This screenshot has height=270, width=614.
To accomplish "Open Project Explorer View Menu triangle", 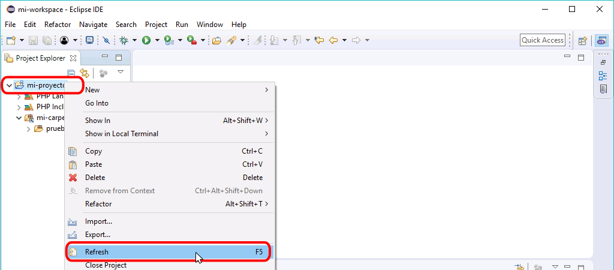I will 121,72.
